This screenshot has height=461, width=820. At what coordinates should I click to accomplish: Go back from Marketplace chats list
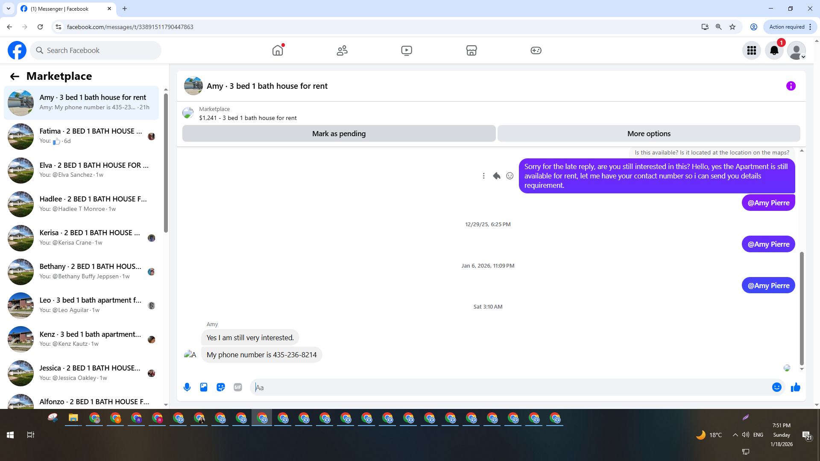coord(15,76)
